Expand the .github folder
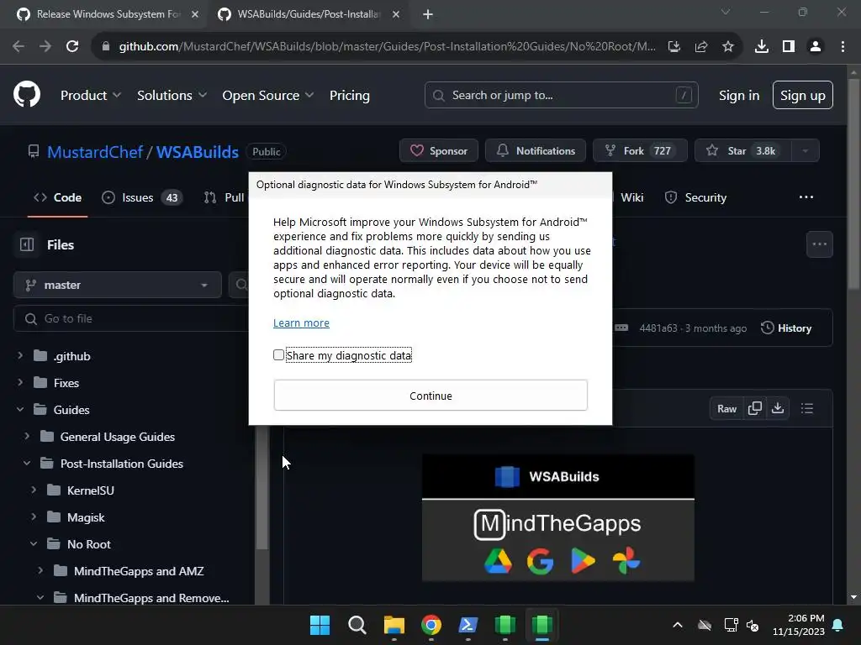This screenshot has height=645, width=861. pos(20,356)
